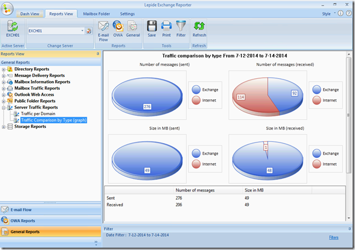
Task: Click the Sent row label in table
Action: click(111, 198)
